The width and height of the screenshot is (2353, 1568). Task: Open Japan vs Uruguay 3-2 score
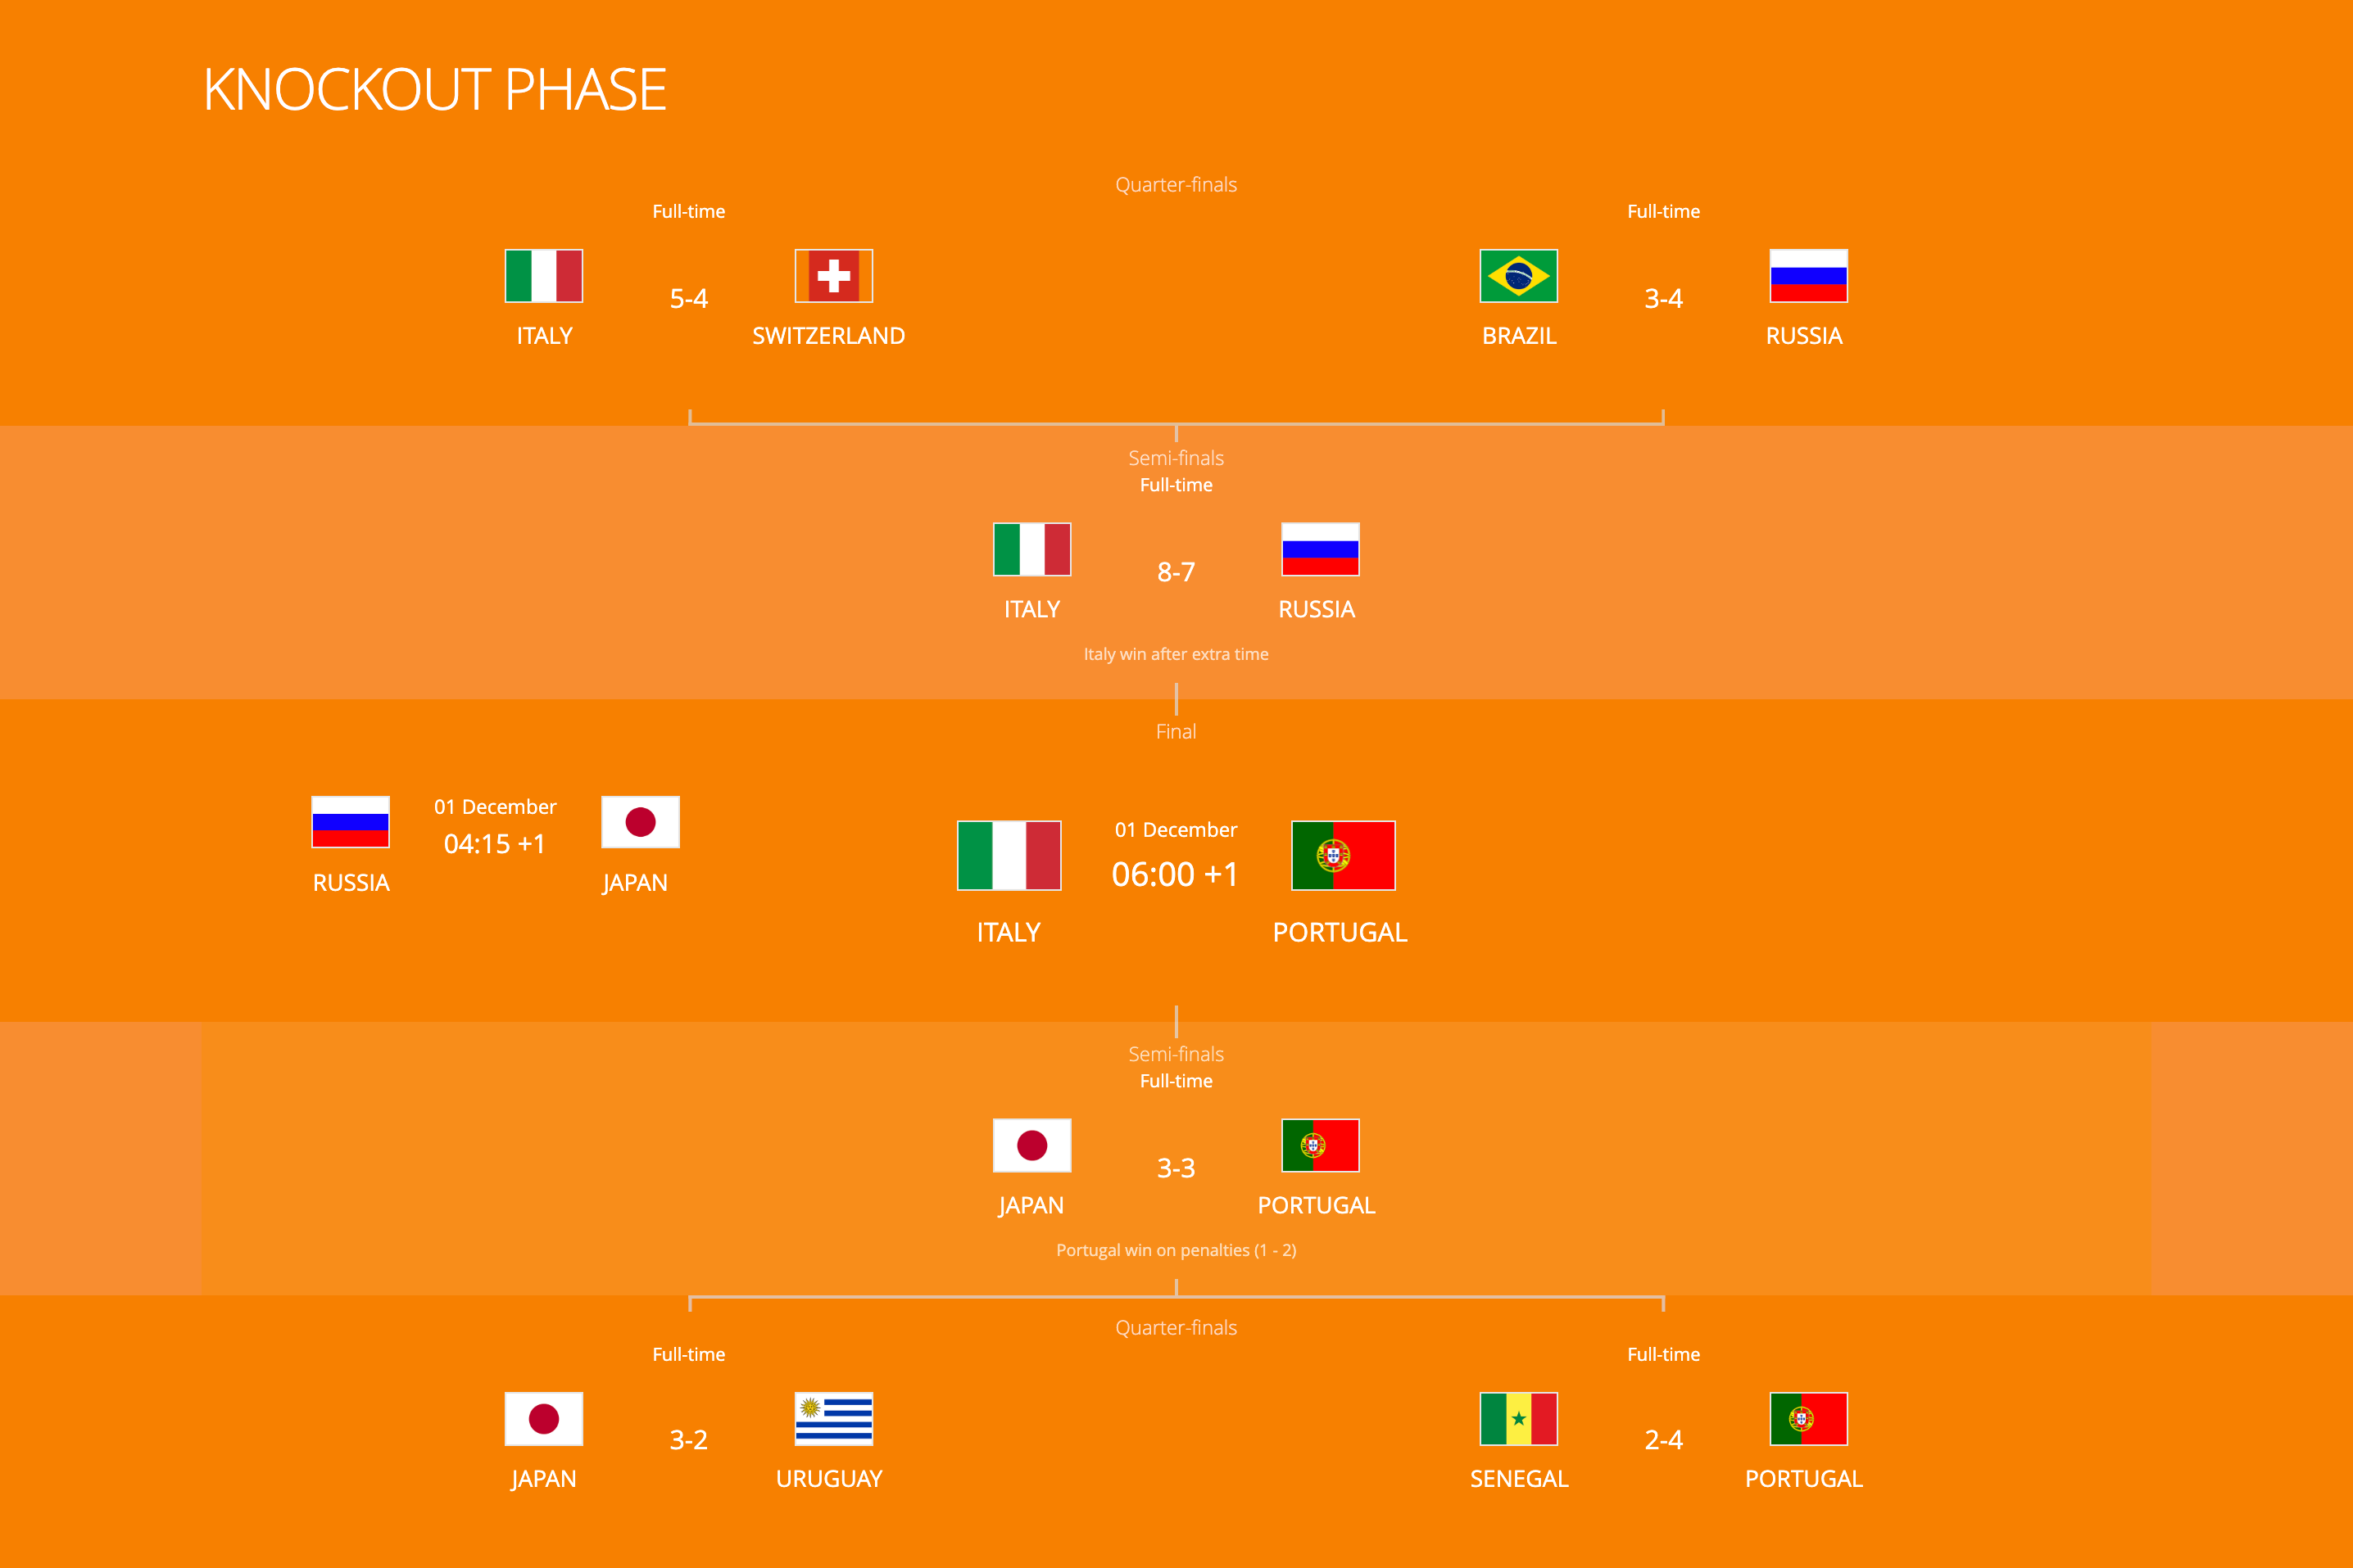pos(688,1439)
